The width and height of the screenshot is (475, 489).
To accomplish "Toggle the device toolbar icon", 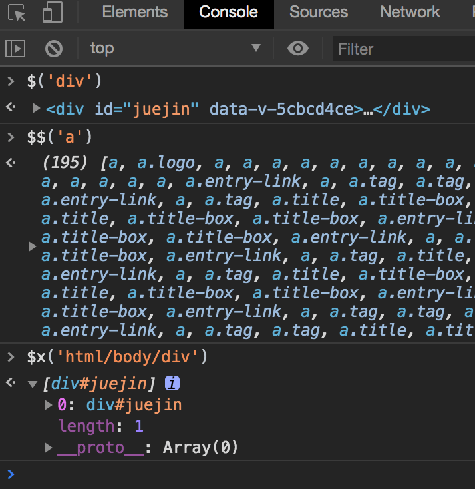I will click(53, 12).
